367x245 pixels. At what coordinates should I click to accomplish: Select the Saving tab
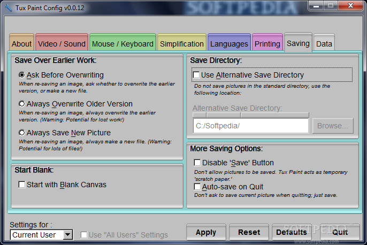298,42
